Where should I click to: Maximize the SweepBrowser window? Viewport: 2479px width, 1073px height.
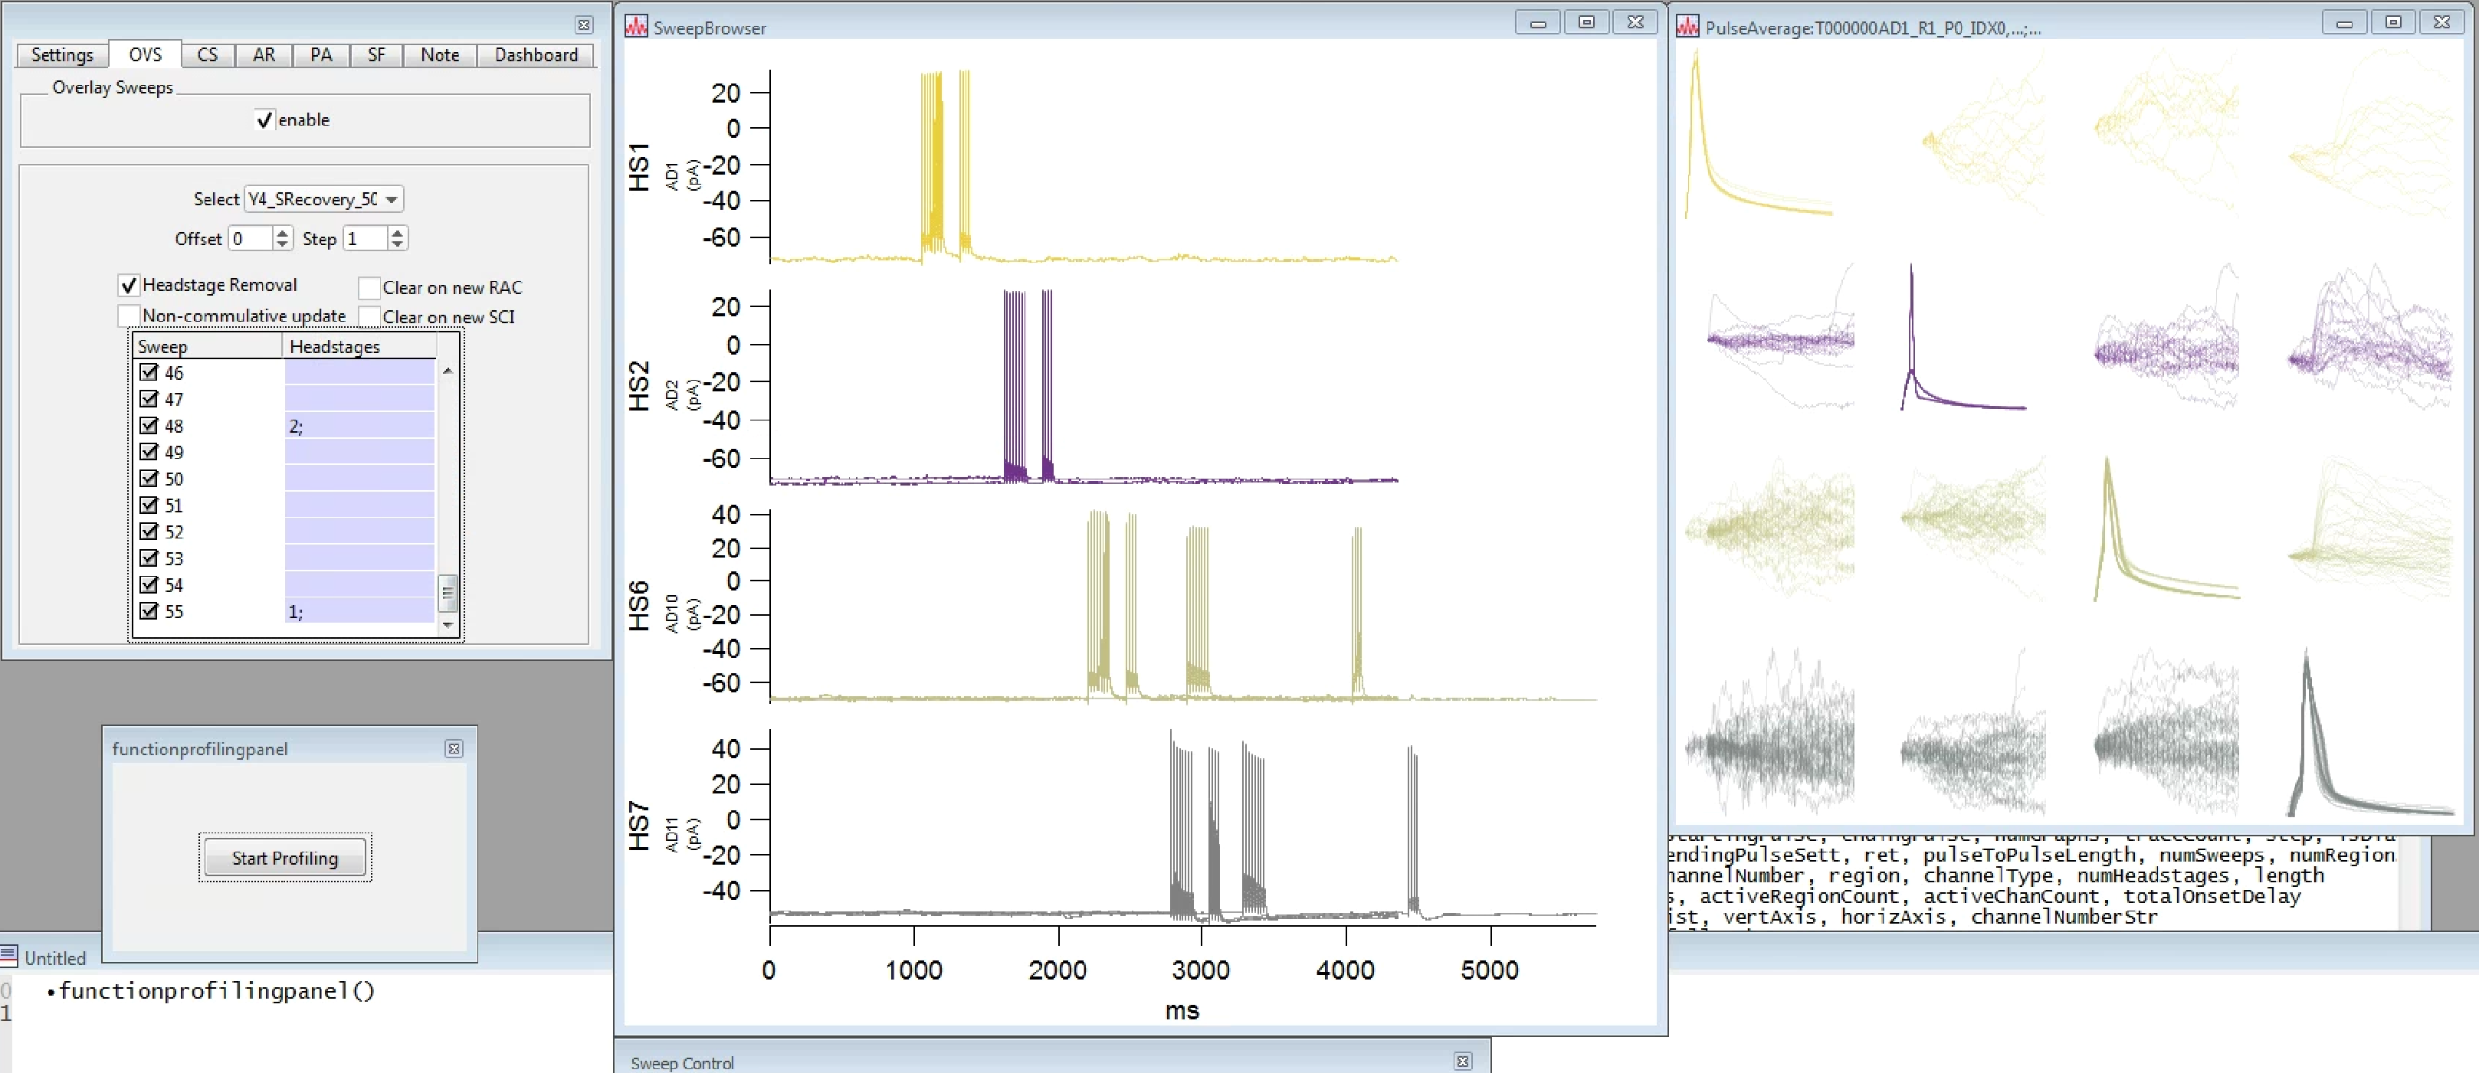(1586, 22)
